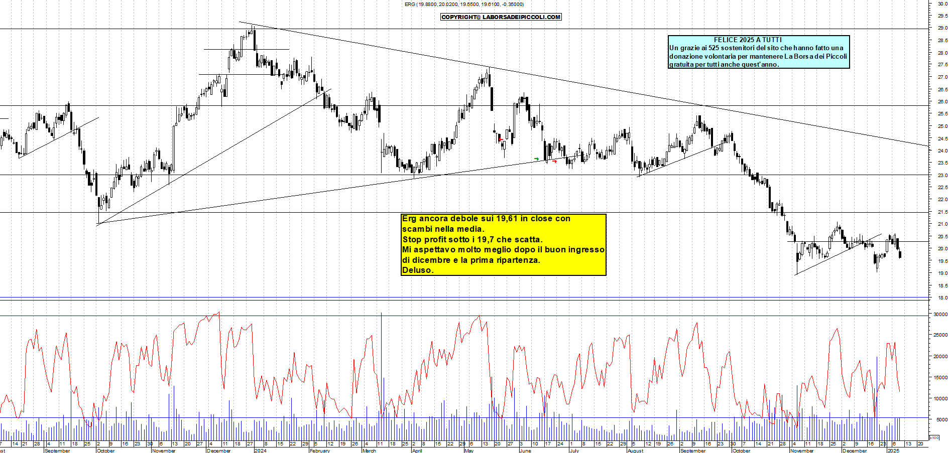Click the March month label
The width and height of the screenshot is (949, 453).
369,450
